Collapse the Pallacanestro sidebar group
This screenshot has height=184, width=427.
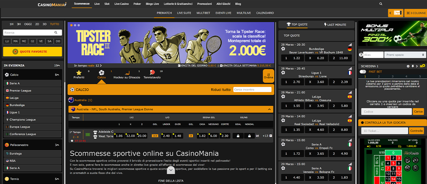(58, 145)
